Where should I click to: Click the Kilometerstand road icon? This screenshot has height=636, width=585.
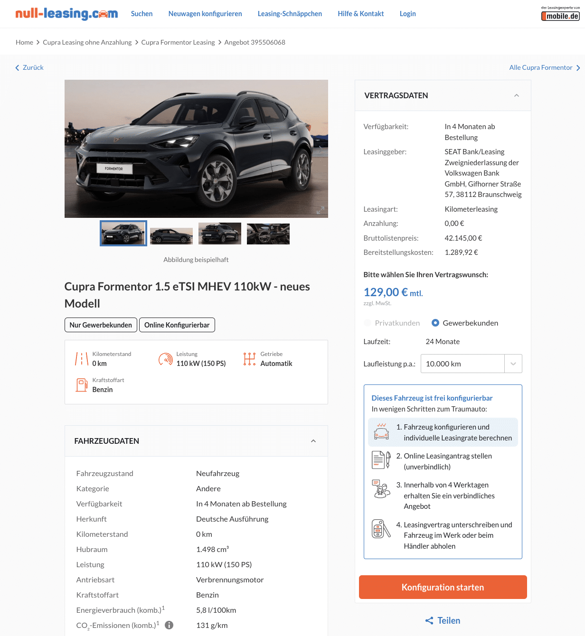coord(82,359)
